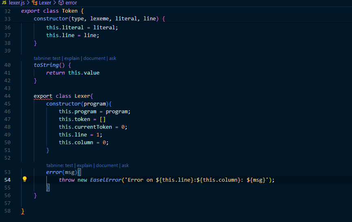Click the EaselError identifier on line 54
The height and width of the screenshot is (222, 352).
105,180
